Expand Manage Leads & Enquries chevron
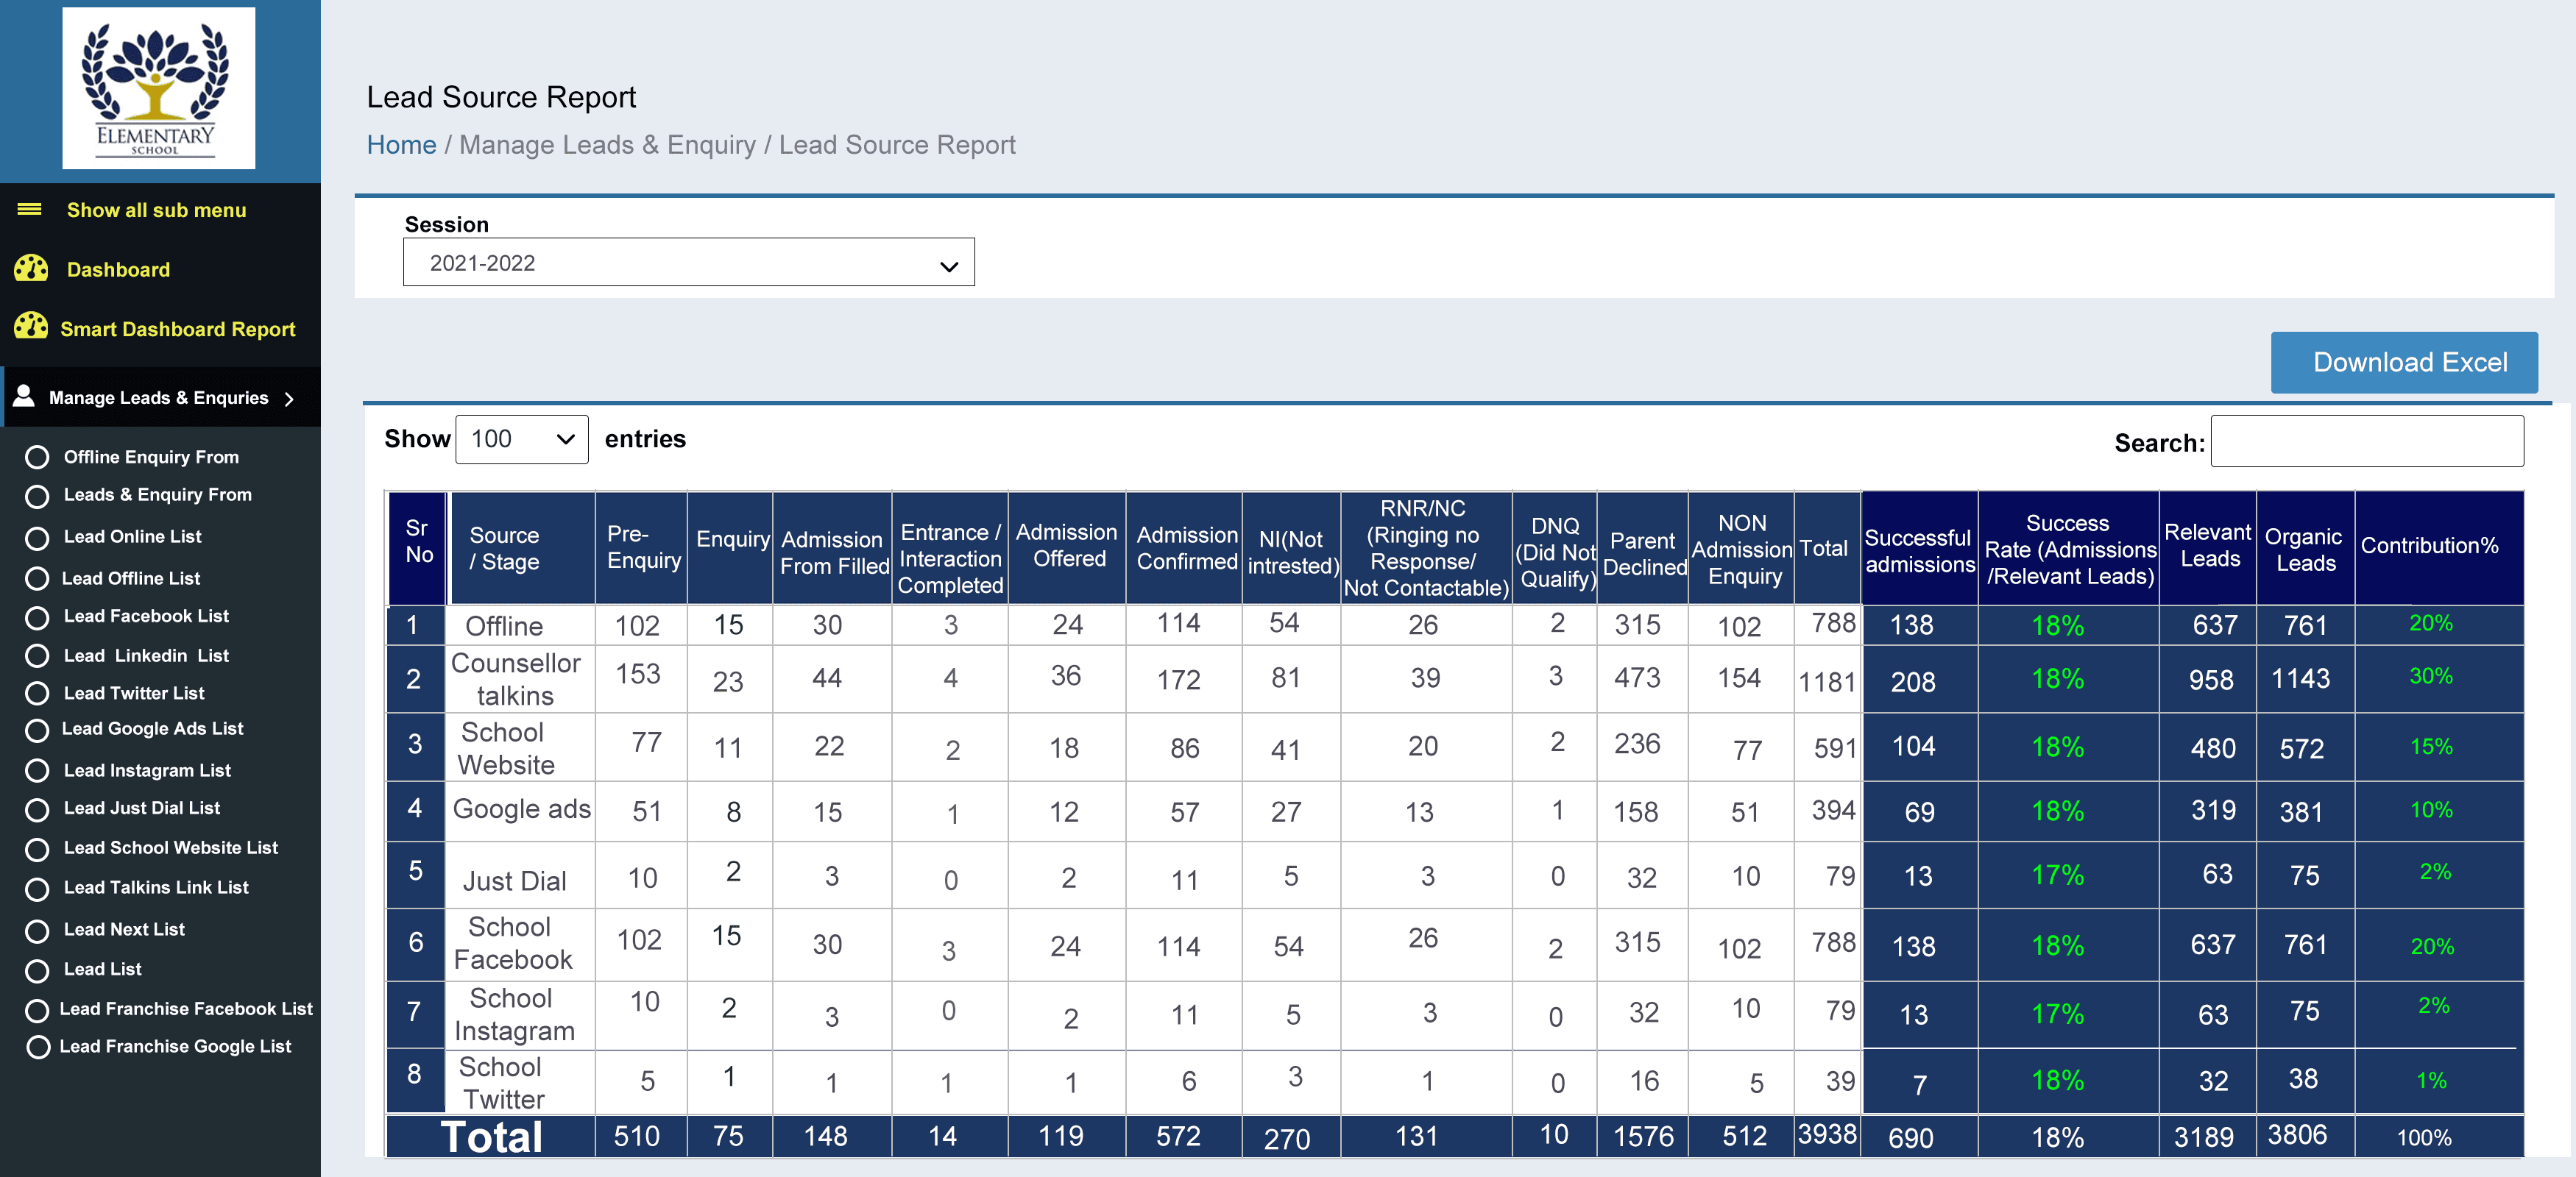 [x=289, y=399]
